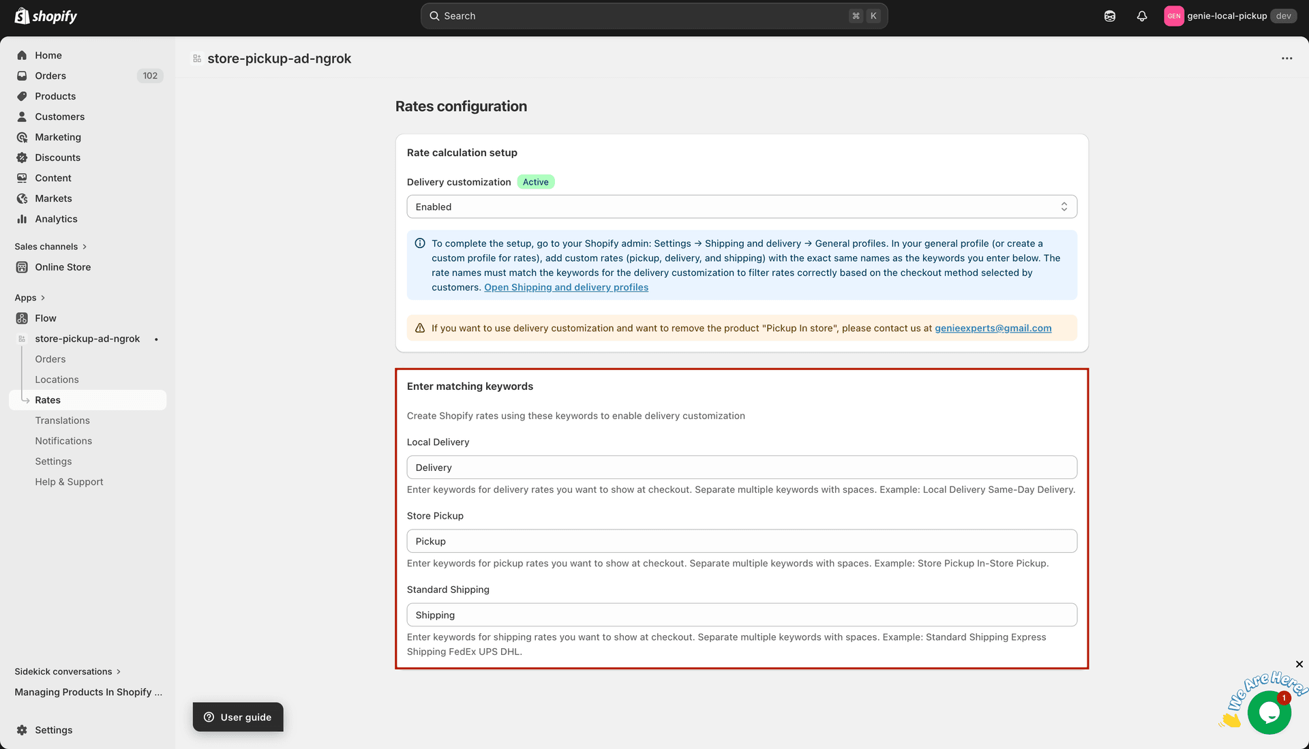Click the User guide button

point(238,717)
